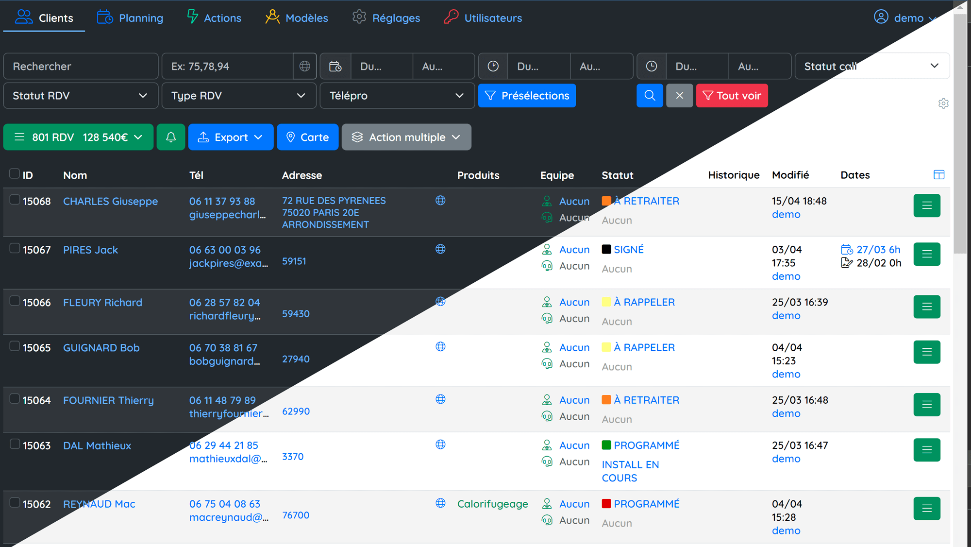
Task: Click the Rechercher search input field
Action: [81, 67]
